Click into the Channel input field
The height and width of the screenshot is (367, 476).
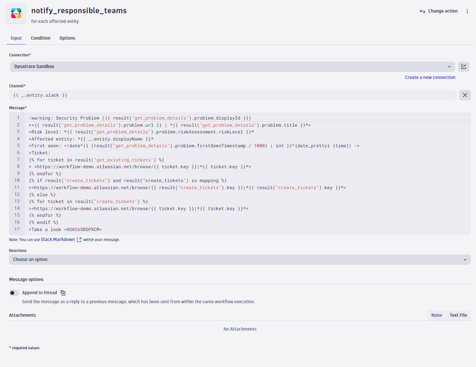233,95
